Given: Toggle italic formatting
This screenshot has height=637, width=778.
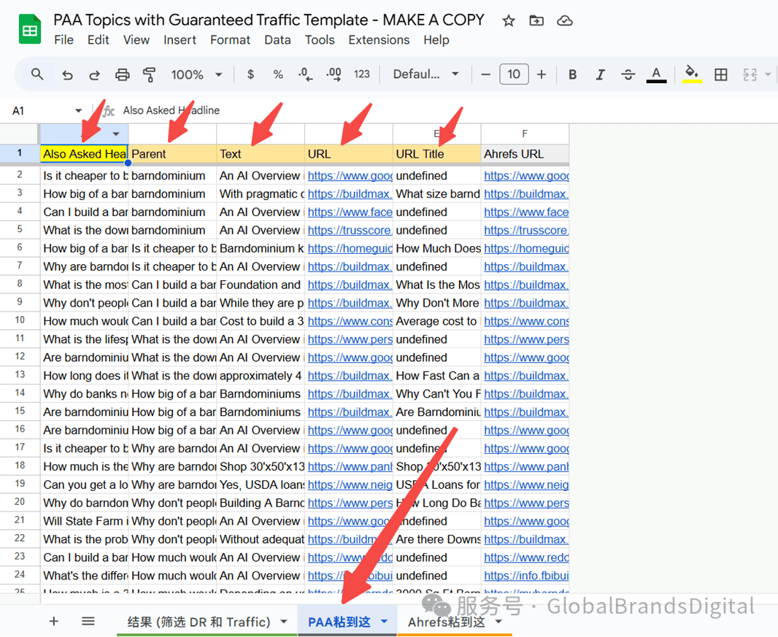Looking at the screenshot, I should [x=600, y=74].
